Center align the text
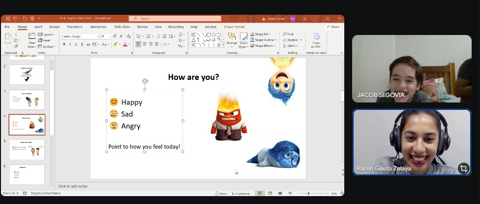480x204 pixels. (x=145, y=44)
